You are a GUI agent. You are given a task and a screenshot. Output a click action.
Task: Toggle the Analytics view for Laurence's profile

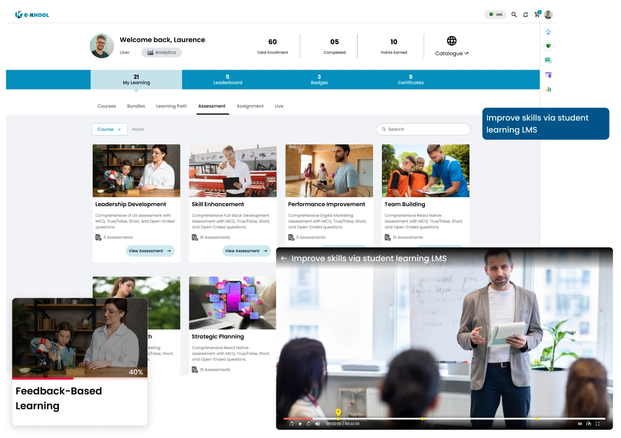coord(161,52)
